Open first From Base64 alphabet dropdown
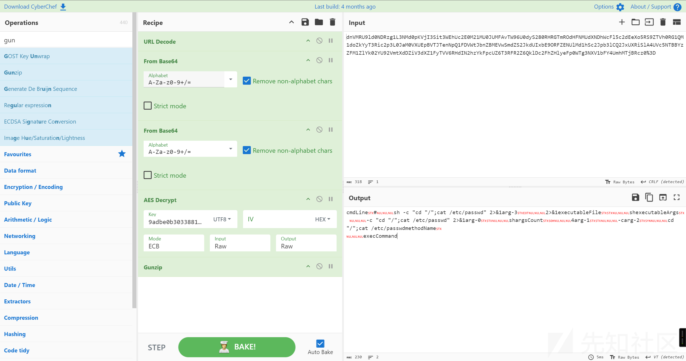The height and width of the screenshot is (361, 686). [x=230, y=79]
